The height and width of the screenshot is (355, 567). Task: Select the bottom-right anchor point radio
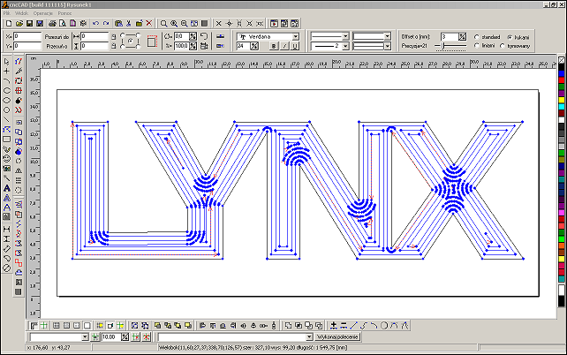coord(139,47)
